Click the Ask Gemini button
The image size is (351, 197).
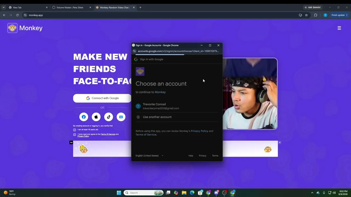[312, 7]
